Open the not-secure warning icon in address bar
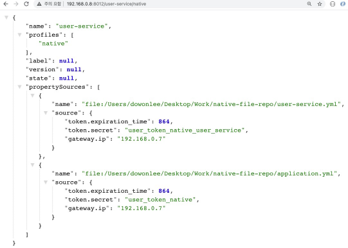The width and height of the screenshot is (348, 248). point(39,4)
